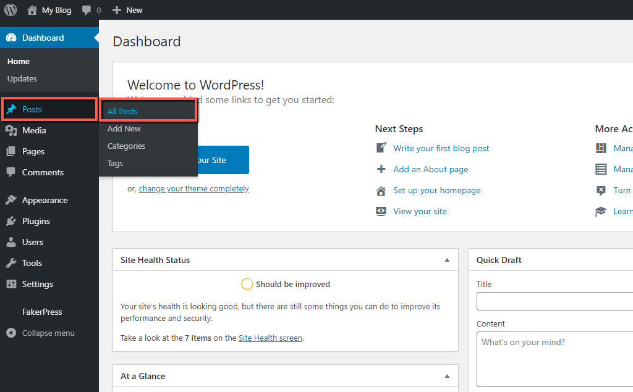Image resolution: width=633 pixels, height=392 pixels.
Task: Click the house icon by Set up your homepage
Action: [381, 190]
